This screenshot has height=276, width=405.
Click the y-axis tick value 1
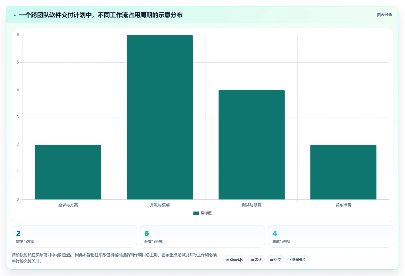18,172
